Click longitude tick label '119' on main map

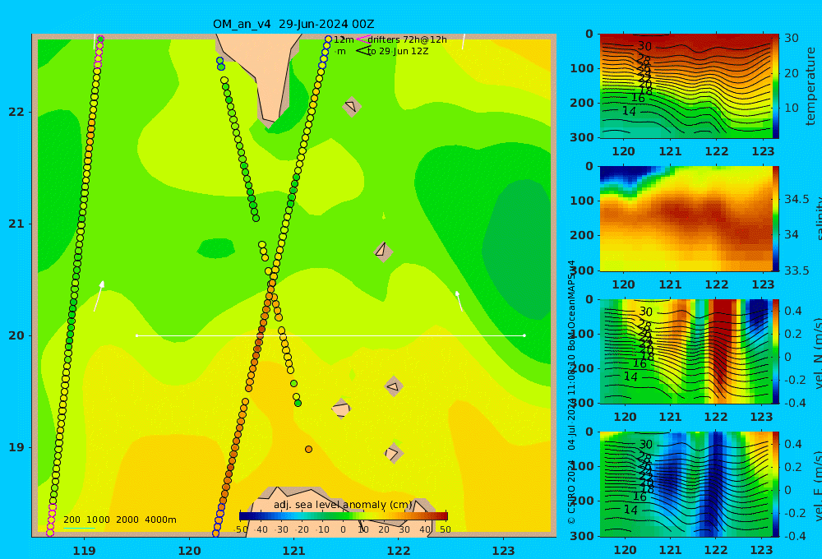point(85,551)
